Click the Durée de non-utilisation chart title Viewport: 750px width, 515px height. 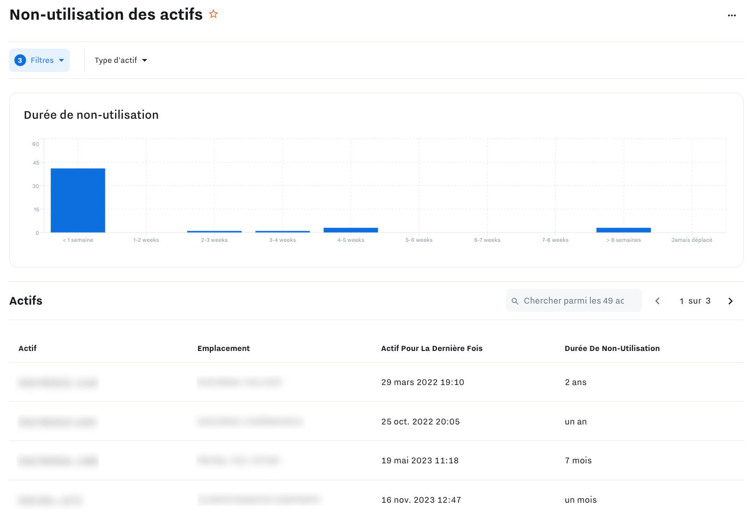[91, 115]
